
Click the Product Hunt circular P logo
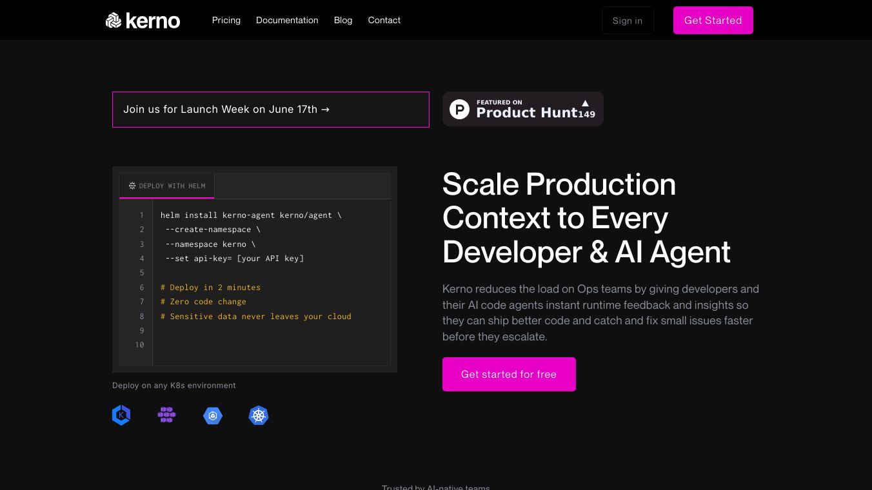459,109
